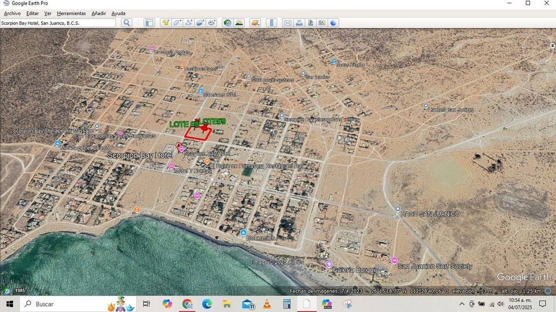Click the Scorpion Bay storage and rentals marker
556x312 pixels.
coord(282,115)
